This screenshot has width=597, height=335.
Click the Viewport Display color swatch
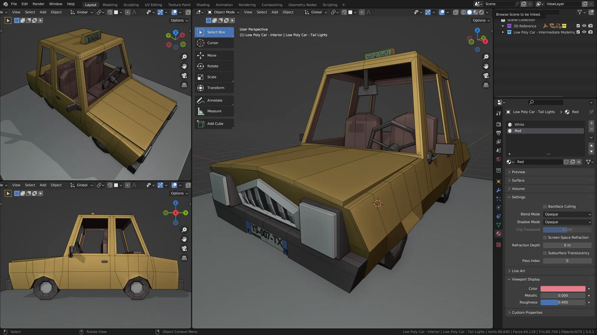point(563,289)
